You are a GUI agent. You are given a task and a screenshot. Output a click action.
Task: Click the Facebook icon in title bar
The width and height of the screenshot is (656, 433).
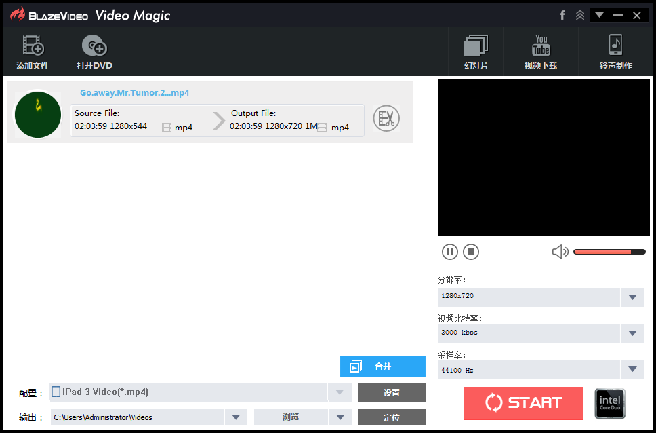pos(562,15)
